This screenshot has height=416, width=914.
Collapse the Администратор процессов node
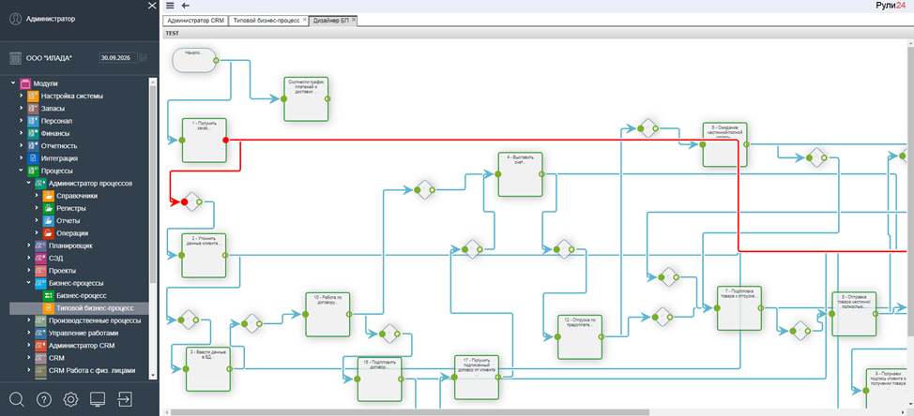coord(28,184)
